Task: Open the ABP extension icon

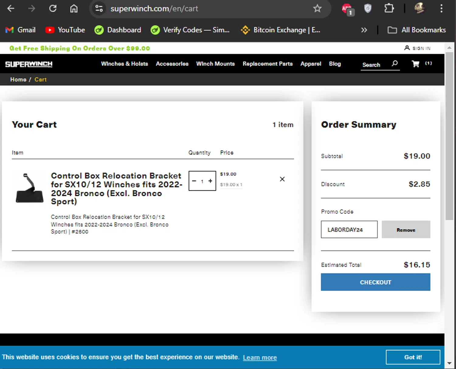Action: tap(347, 9)
